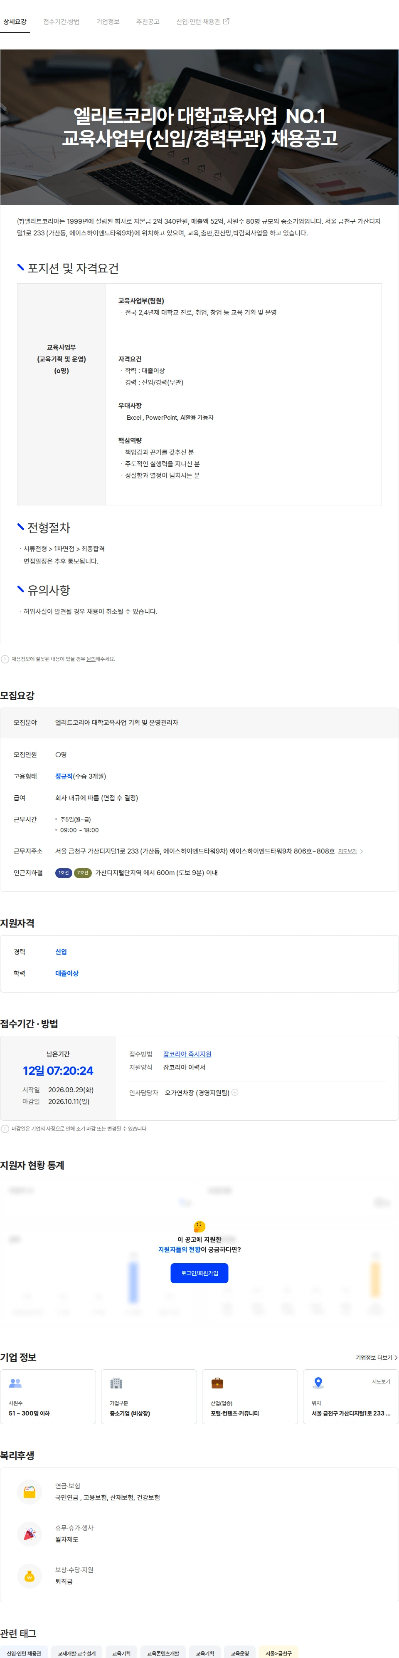Expand 인사담당자 details with the plus icon
This screenshot has width=399, height=1658.
pyautogui.click(x=235, y=1092)
